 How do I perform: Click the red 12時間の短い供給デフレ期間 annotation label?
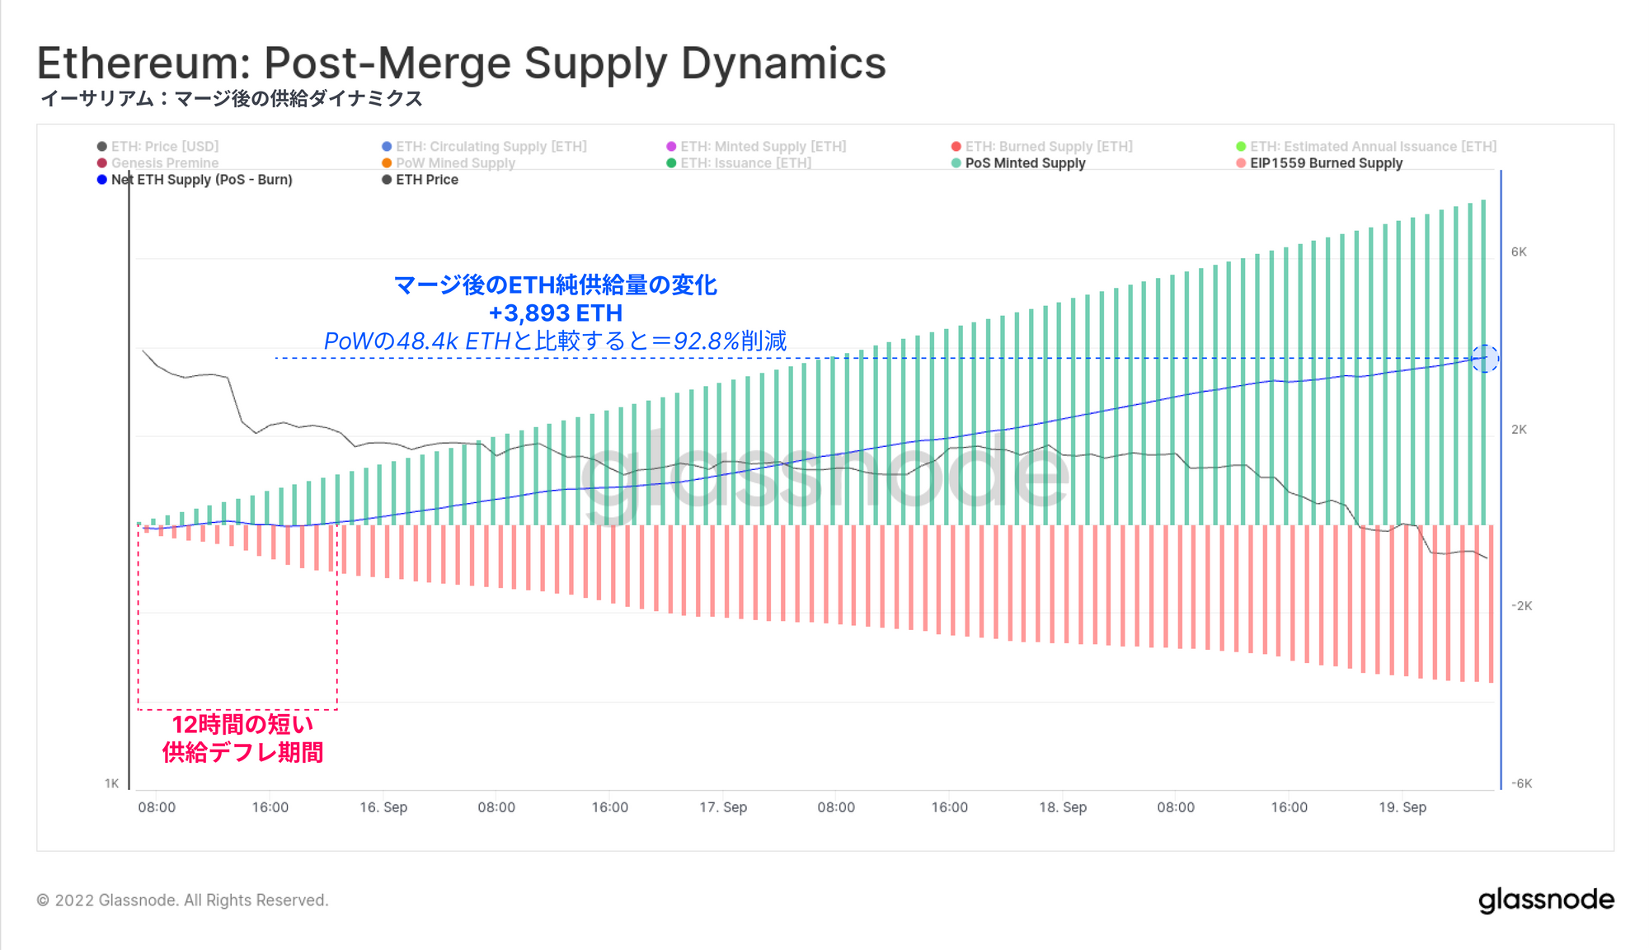pos(242,738)
